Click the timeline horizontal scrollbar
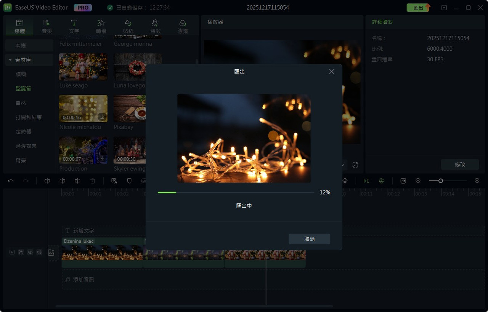 pos(194,306)
